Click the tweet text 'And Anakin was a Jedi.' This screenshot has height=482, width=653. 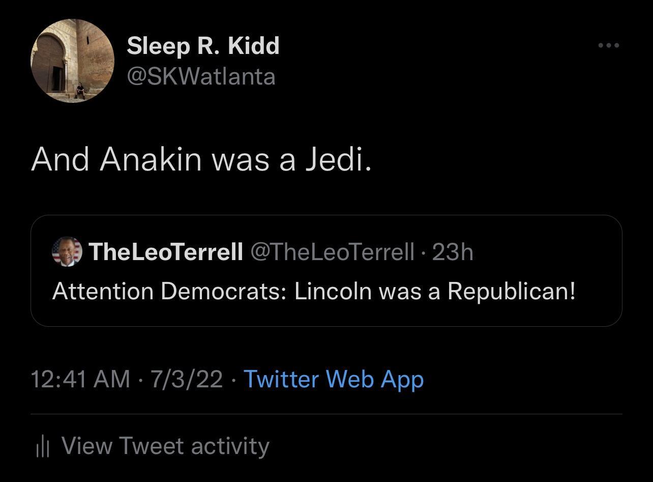coord(201,159)
